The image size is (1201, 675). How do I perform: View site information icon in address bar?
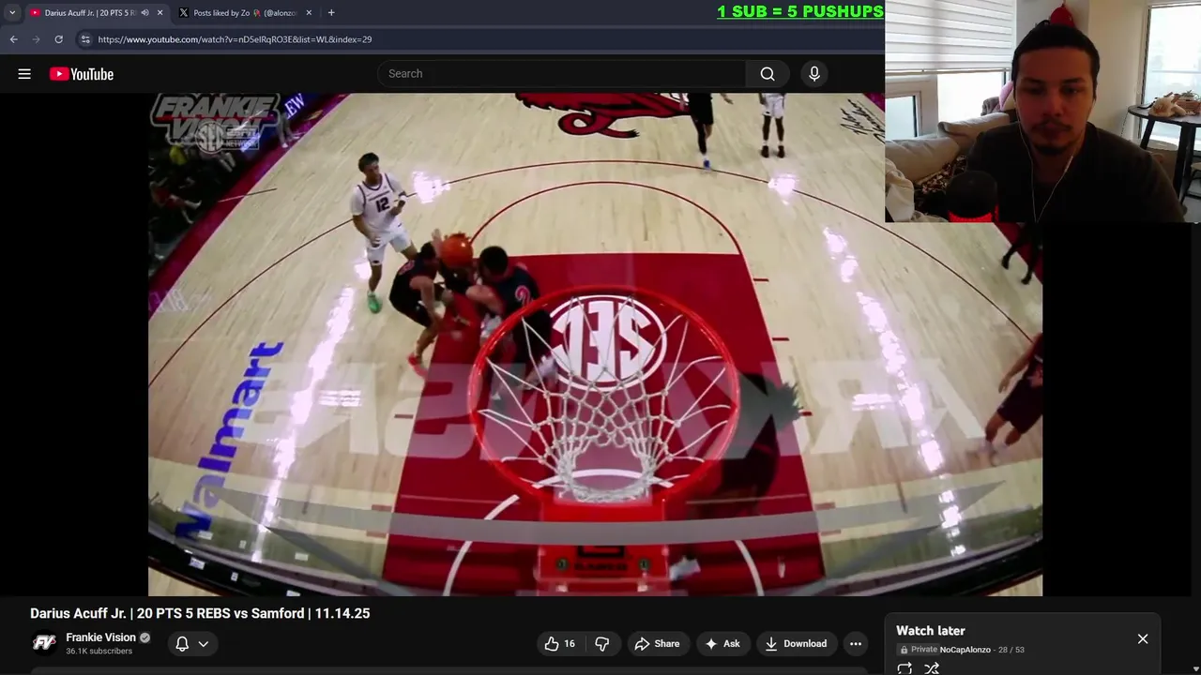pos(84,39)
